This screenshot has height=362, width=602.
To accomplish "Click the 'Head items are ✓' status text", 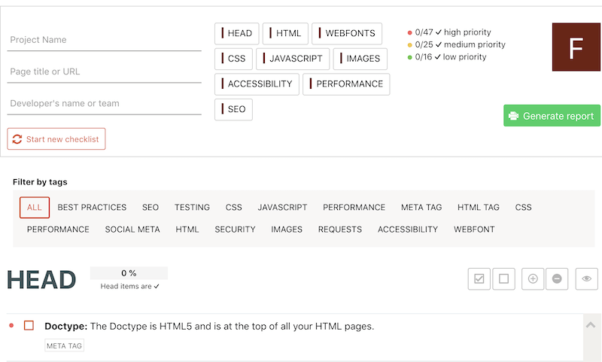I will click(129, 287).
